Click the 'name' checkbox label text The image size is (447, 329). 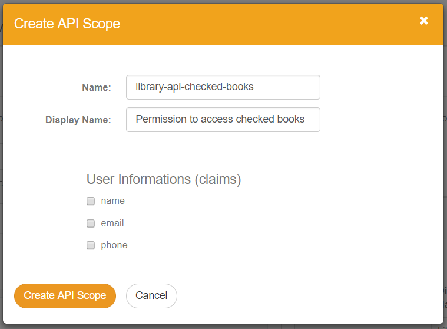tap(112, 201)
